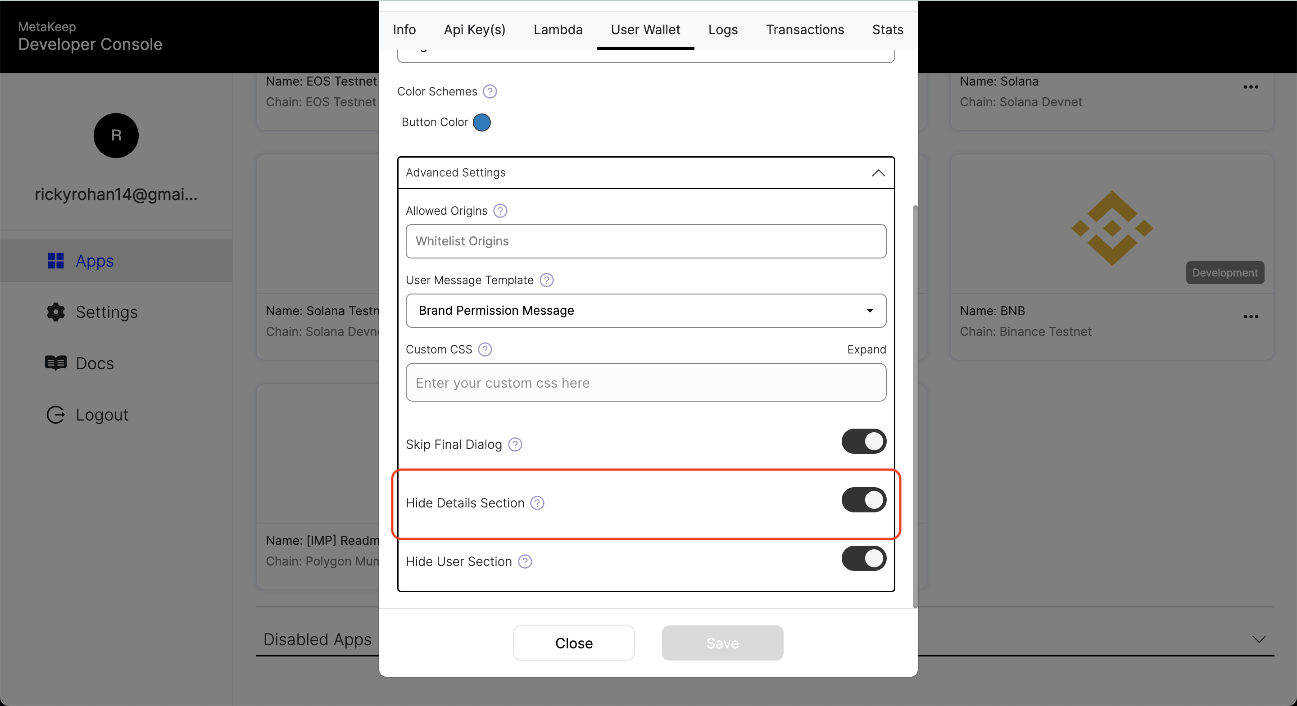This screenshot has width=1297, height=706.
Task: Click the help icon next to Skip Final Dialog
Action: (514, 445)
